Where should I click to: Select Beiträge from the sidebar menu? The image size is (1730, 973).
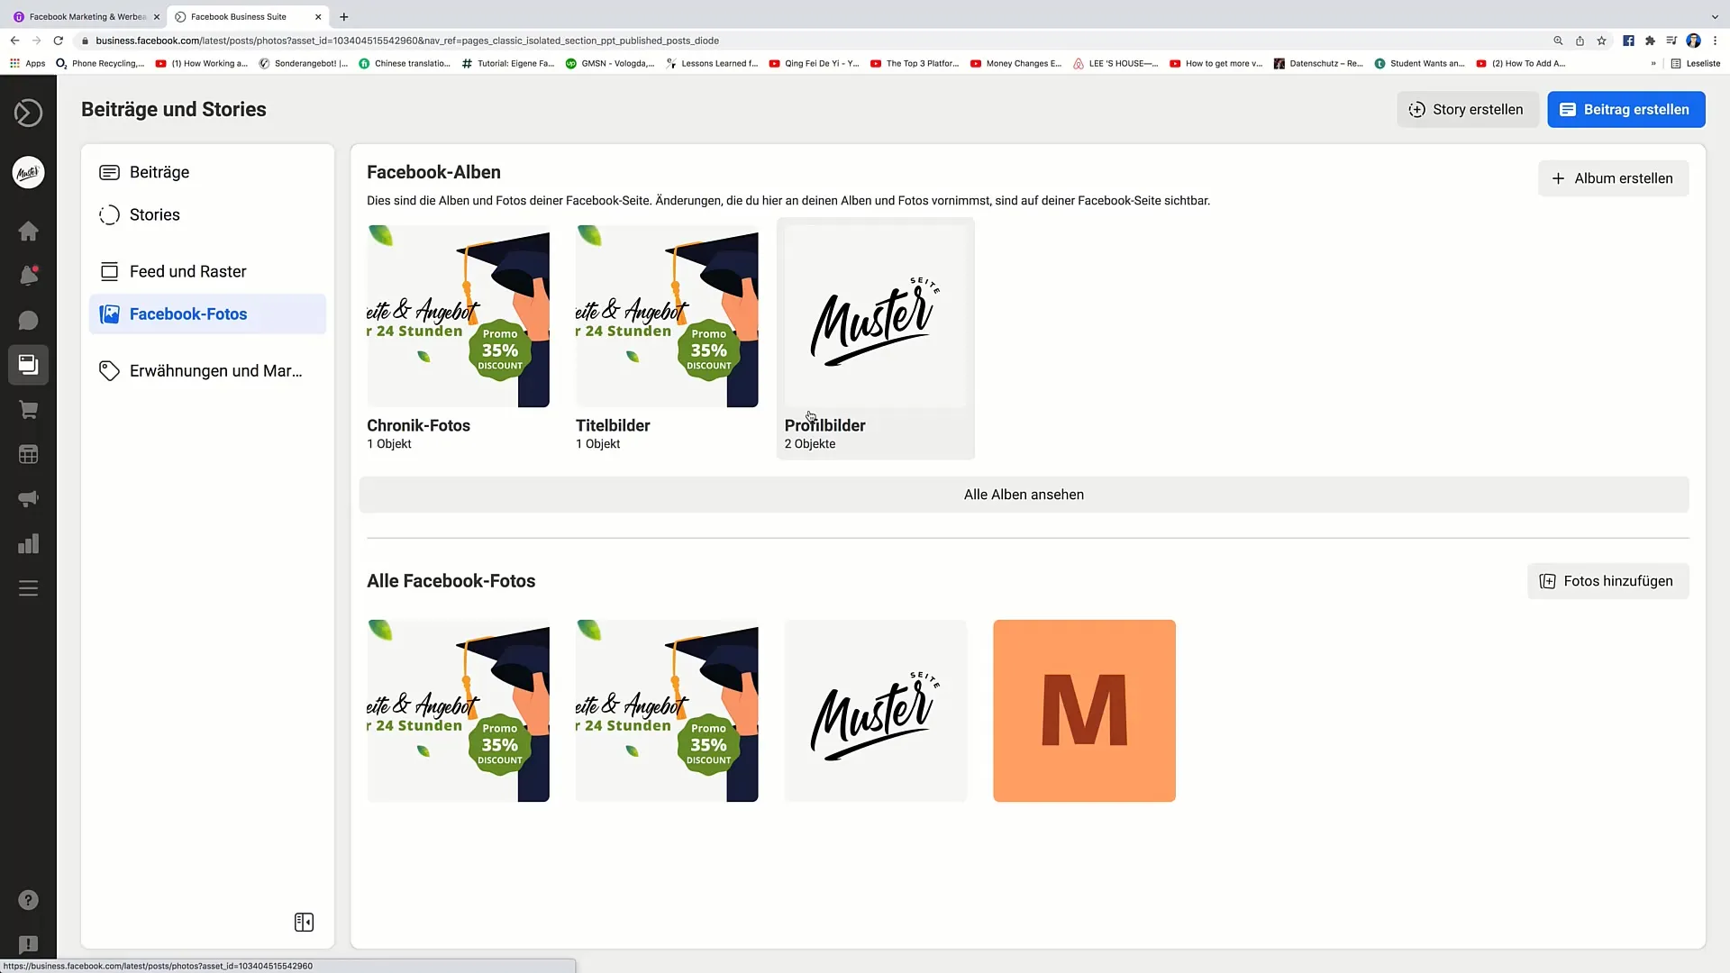[159, 172]
